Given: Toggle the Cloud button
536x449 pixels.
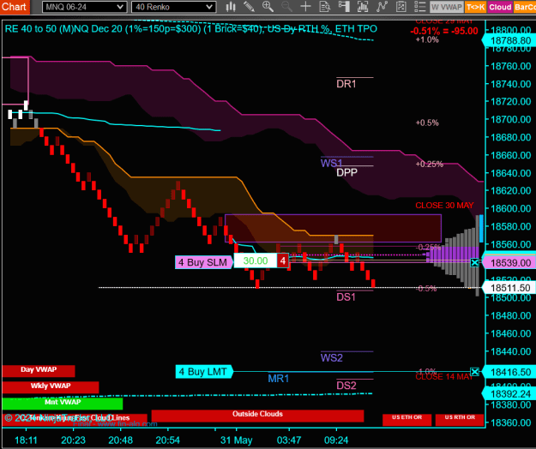Looking at the screenshot, I should pos(500,7).
